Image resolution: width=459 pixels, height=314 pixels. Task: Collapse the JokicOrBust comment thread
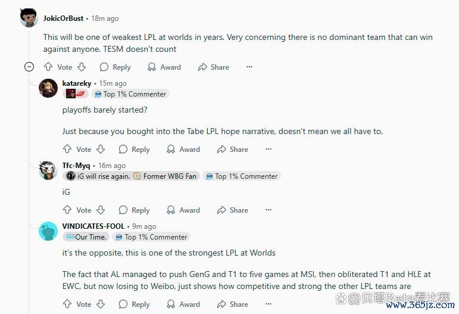coord(29,67)
